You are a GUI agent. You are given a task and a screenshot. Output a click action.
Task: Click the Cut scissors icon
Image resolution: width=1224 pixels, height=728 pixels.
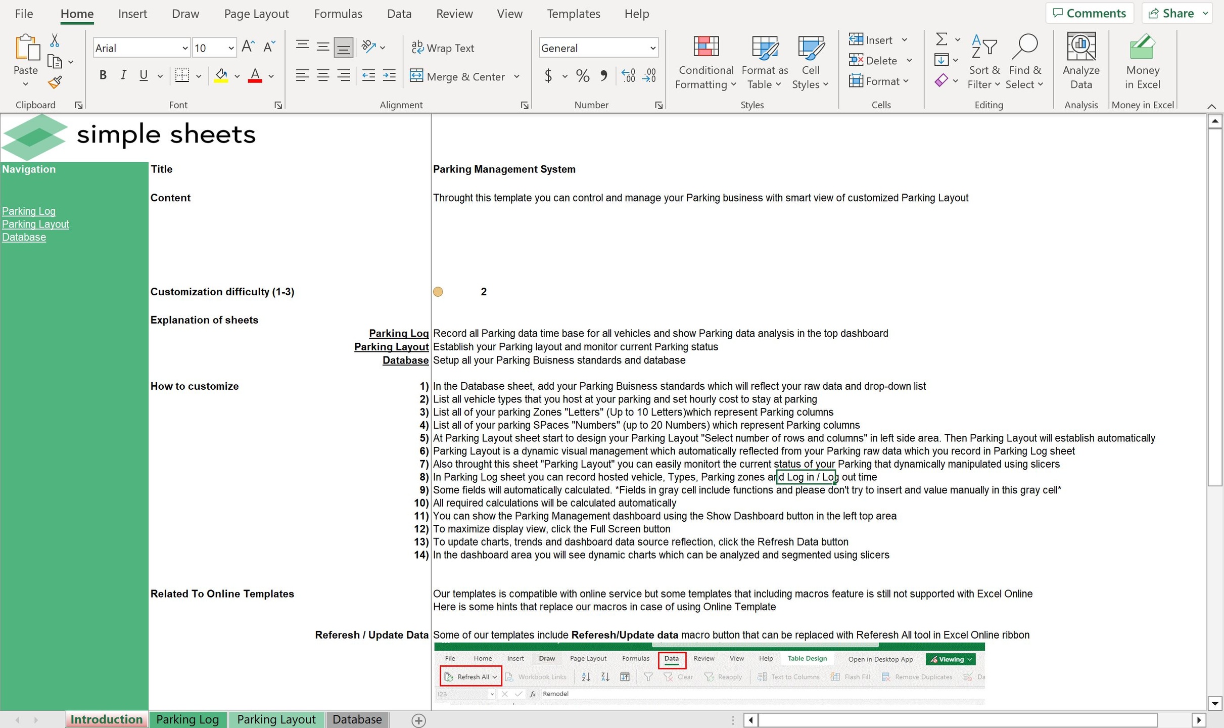(x=55, y=40)
